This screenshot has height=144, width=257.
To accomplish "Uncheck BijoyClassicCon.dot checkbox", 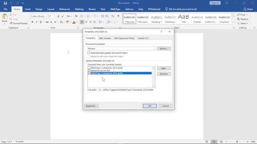I will click(89, 70).
